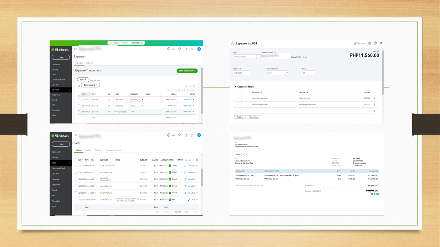Viewport: 440px width, 247px height.
Task: Select the checkbox for SOCOTECO expense 002
Action: pyautogui.click(x=79, y=106)
